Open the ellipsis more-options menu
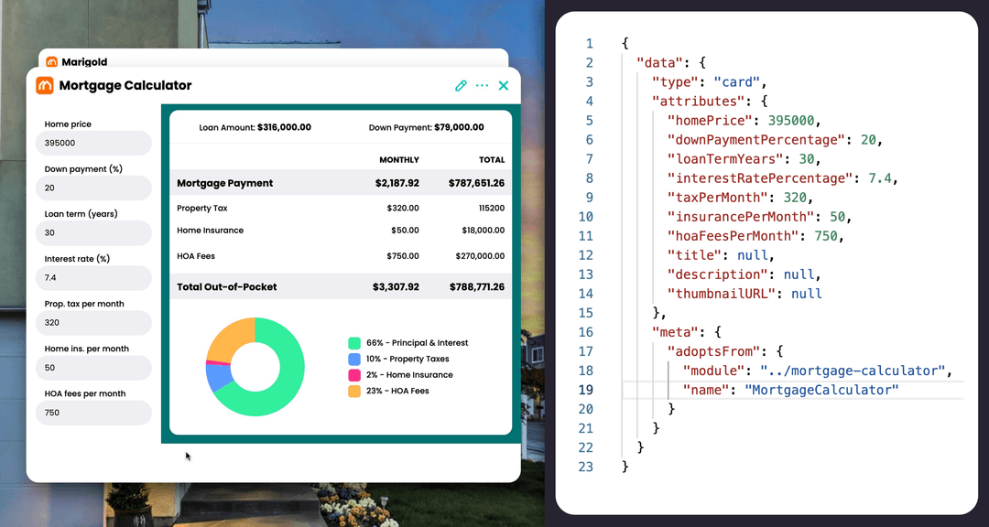989x527 pixels. pyautogui.click(x=482, y=85)
